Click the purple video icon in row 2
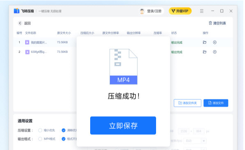Viewport: 245px width, 150px height. tap(27, 52)
